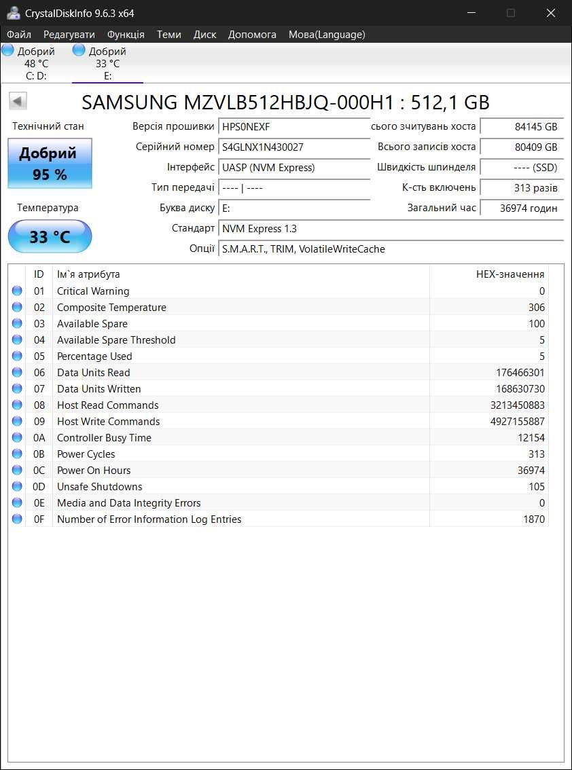Click status orb for Unsafe Shutdowns row
The height and width of the screenshot is (770, 572).
tap(17, 486)
